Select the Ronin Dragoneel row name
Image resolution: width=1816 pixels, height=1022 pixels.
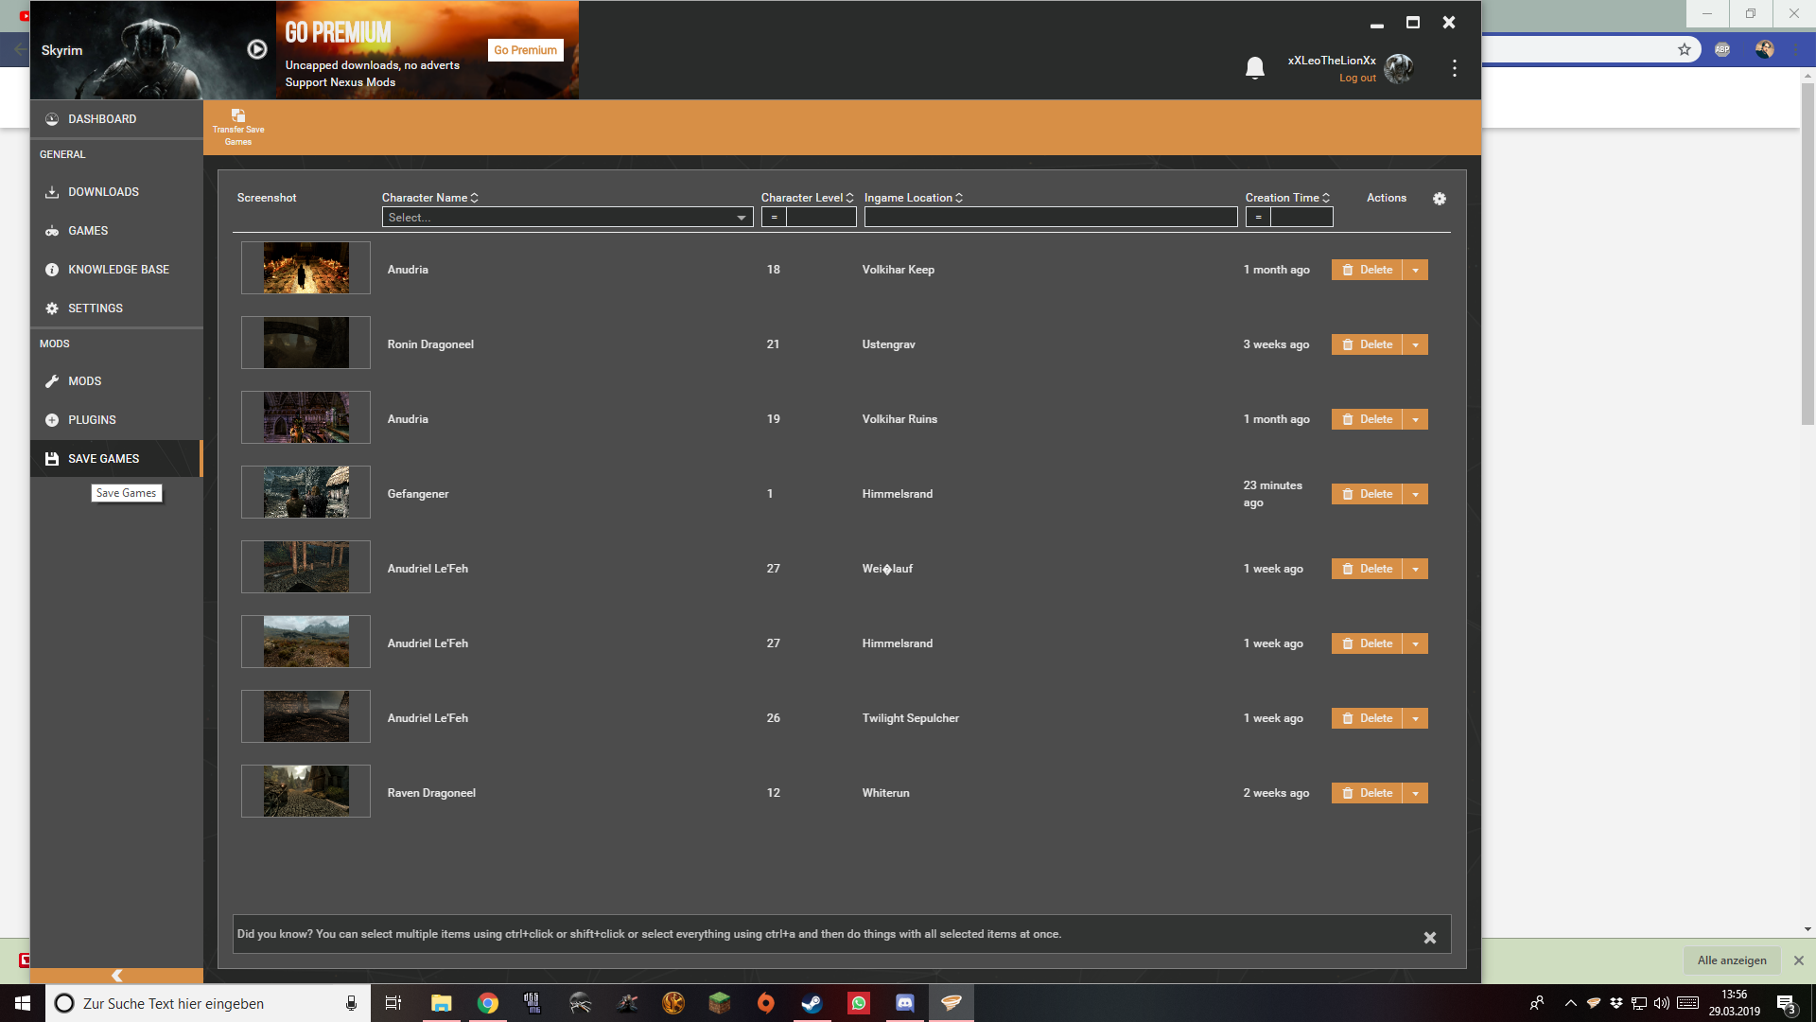pos(430,344)
